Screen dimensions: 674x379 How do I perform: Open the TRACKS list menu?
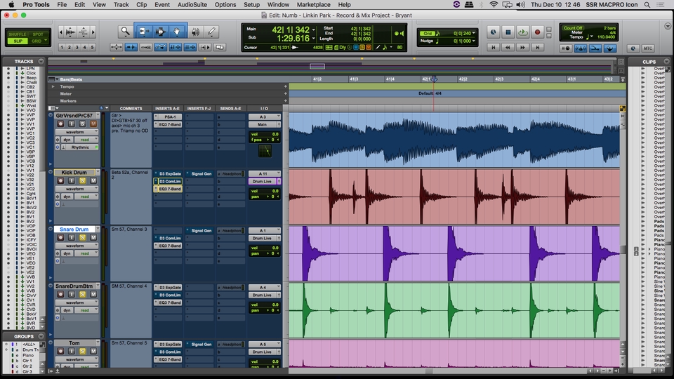click(41, 62)
